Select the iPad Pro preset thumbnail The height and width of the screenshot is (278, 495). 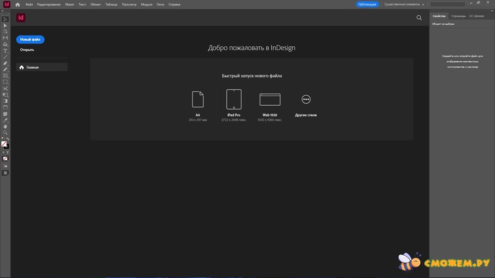[234, 99]
